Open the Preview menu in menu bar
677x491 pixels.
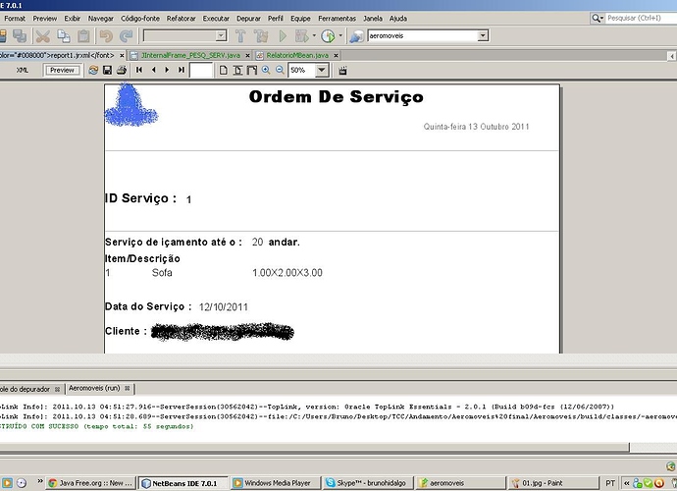45,19
